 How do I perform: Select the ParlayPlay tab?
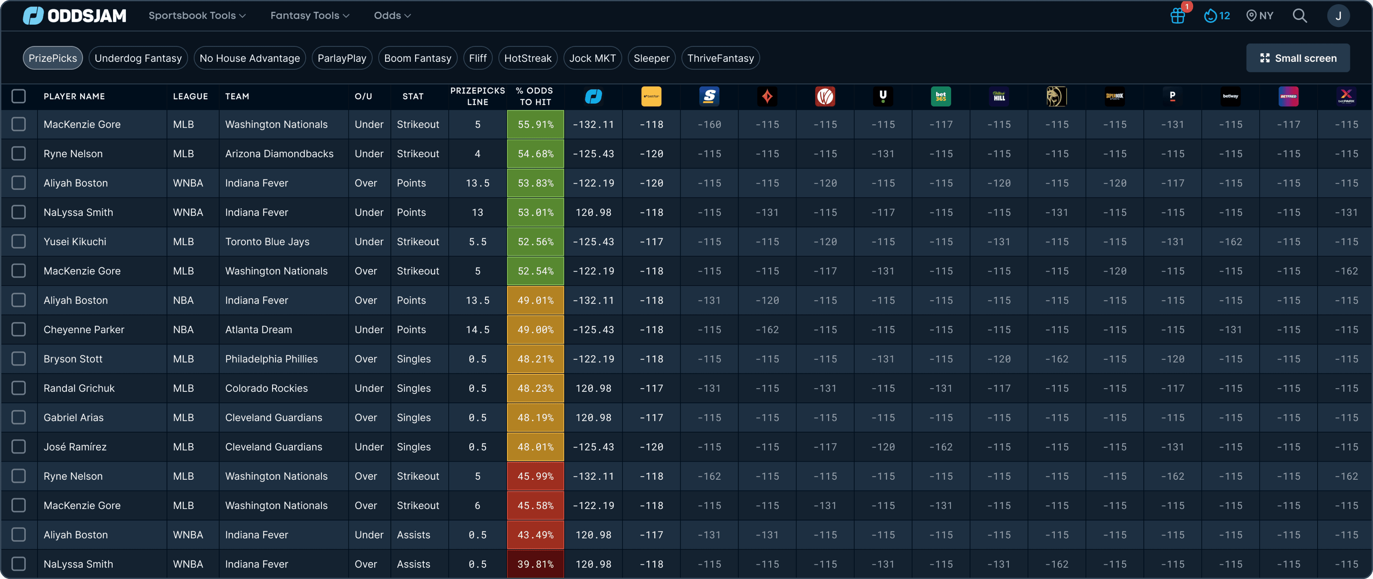click(x=342, y=58)
